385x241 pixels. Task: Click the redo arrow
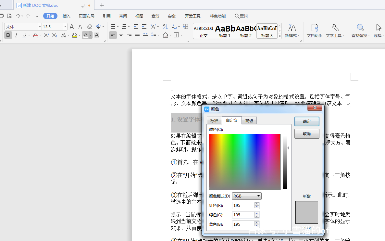(29, 16)
